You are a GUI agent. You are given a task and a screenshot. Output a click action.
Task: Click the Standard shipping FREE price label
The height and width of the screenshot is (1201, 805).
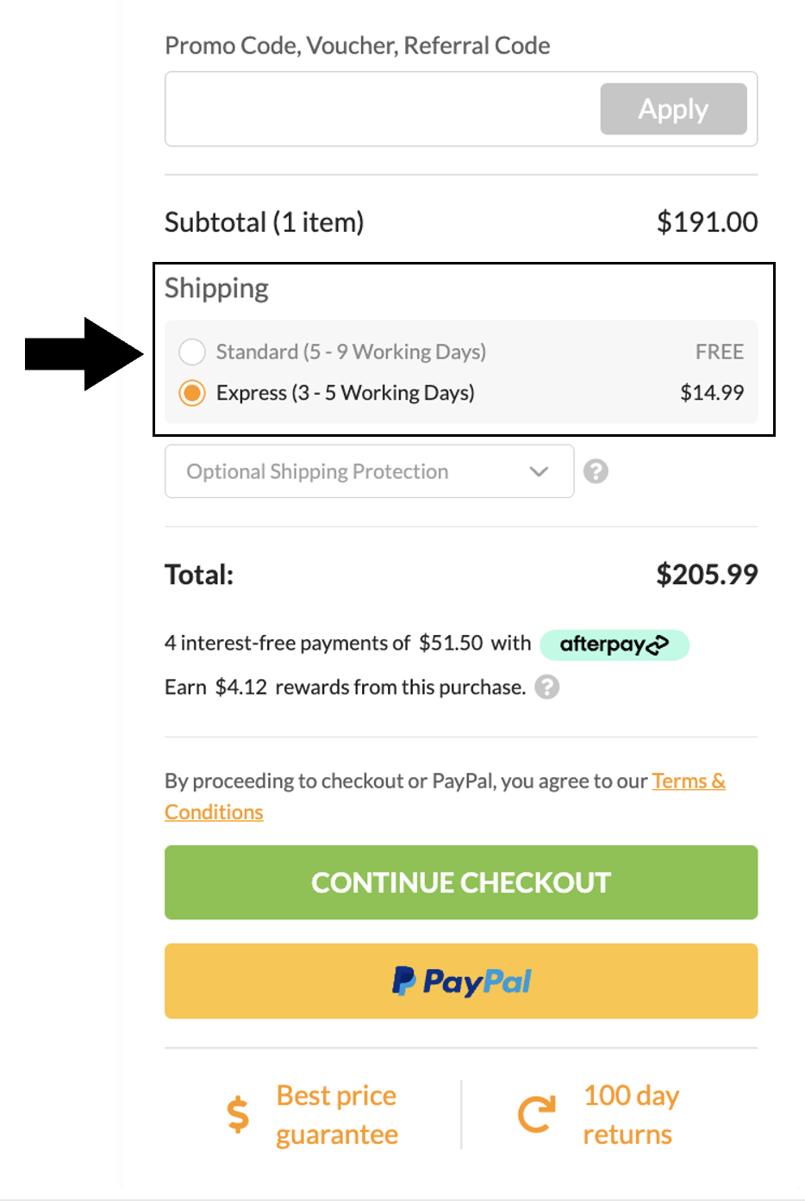(x=719, y=352)
